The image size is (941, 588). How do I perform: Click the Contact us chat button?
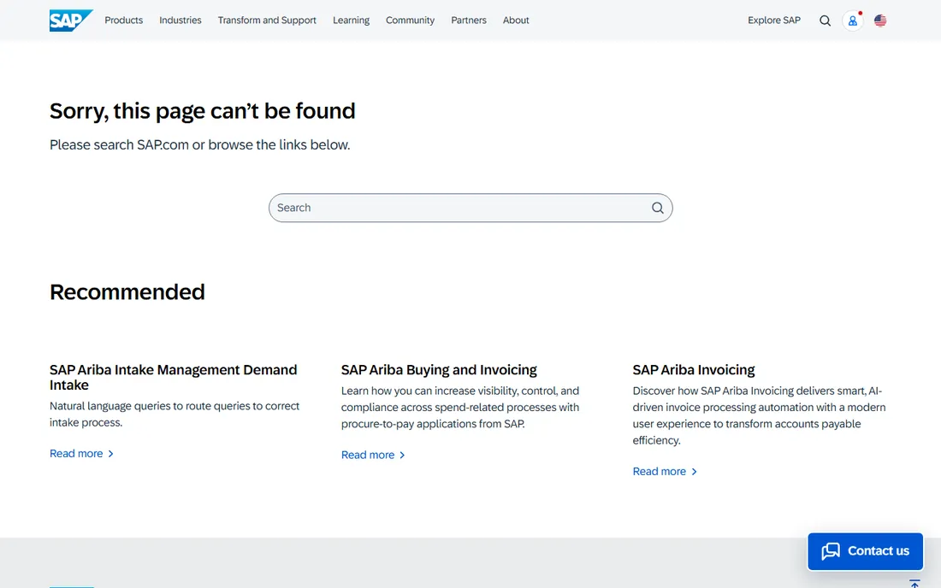(865, 551)
